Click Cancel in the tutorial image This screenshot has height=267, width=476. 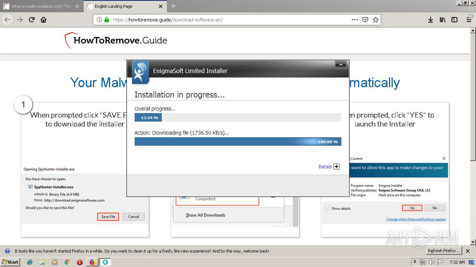pos(134,217)
